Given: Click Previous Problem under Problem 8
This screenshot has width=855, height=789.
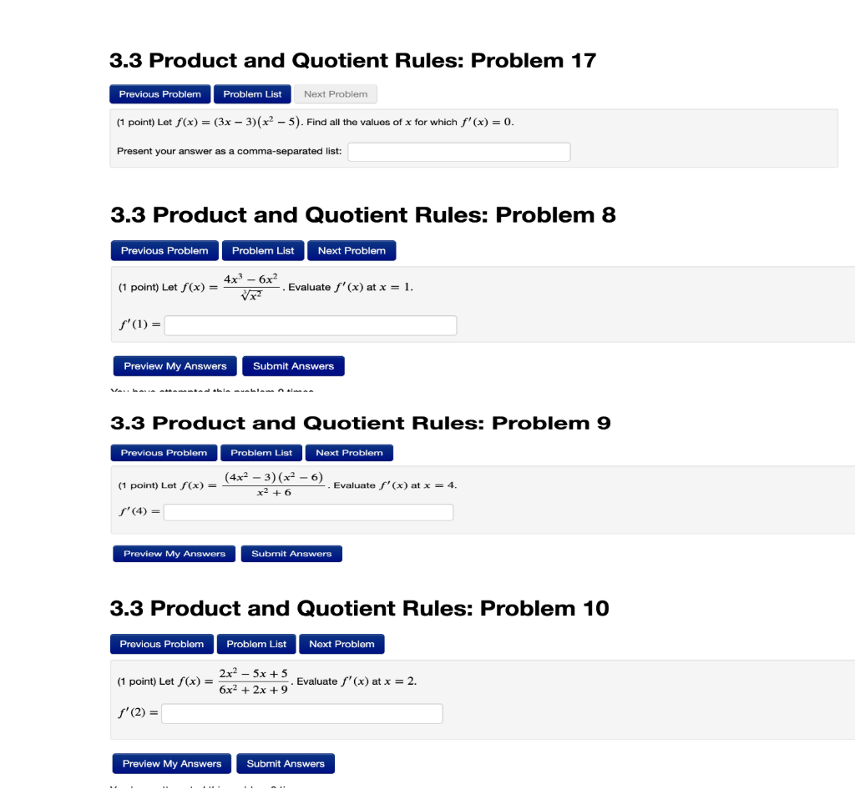Looking at the screenshot, I should [164, 250].
